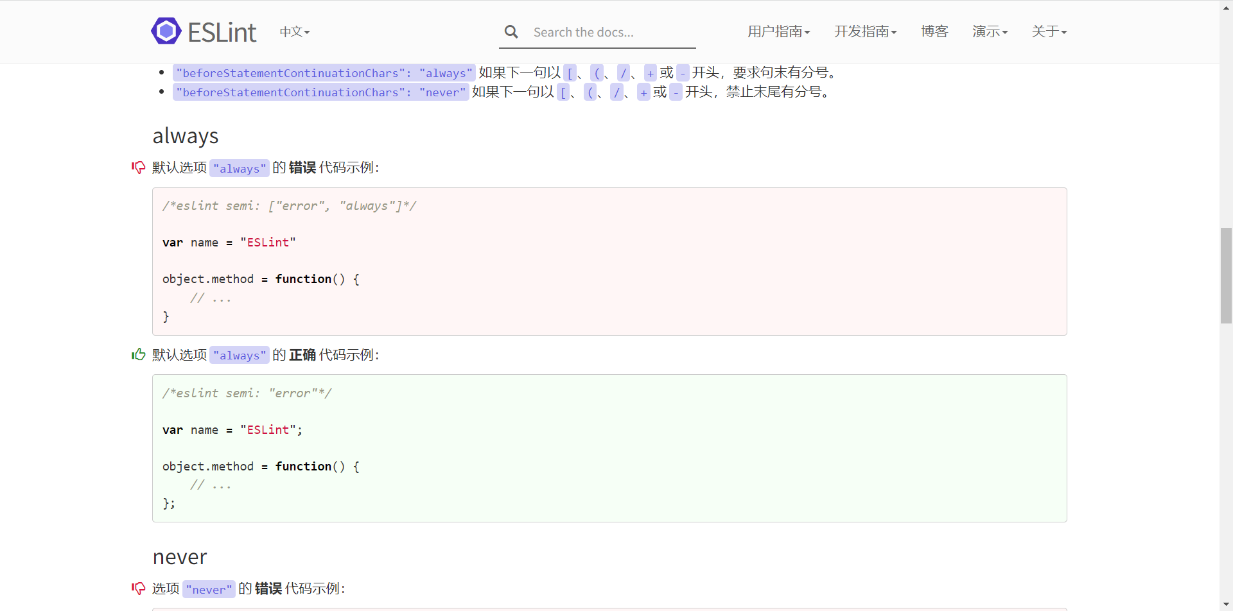
Task: Click object.method line in red code block
Action: click(x=261, y=279)
